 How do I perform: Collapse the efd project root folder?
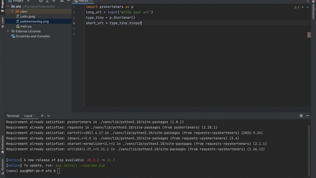tap(8, 6)
